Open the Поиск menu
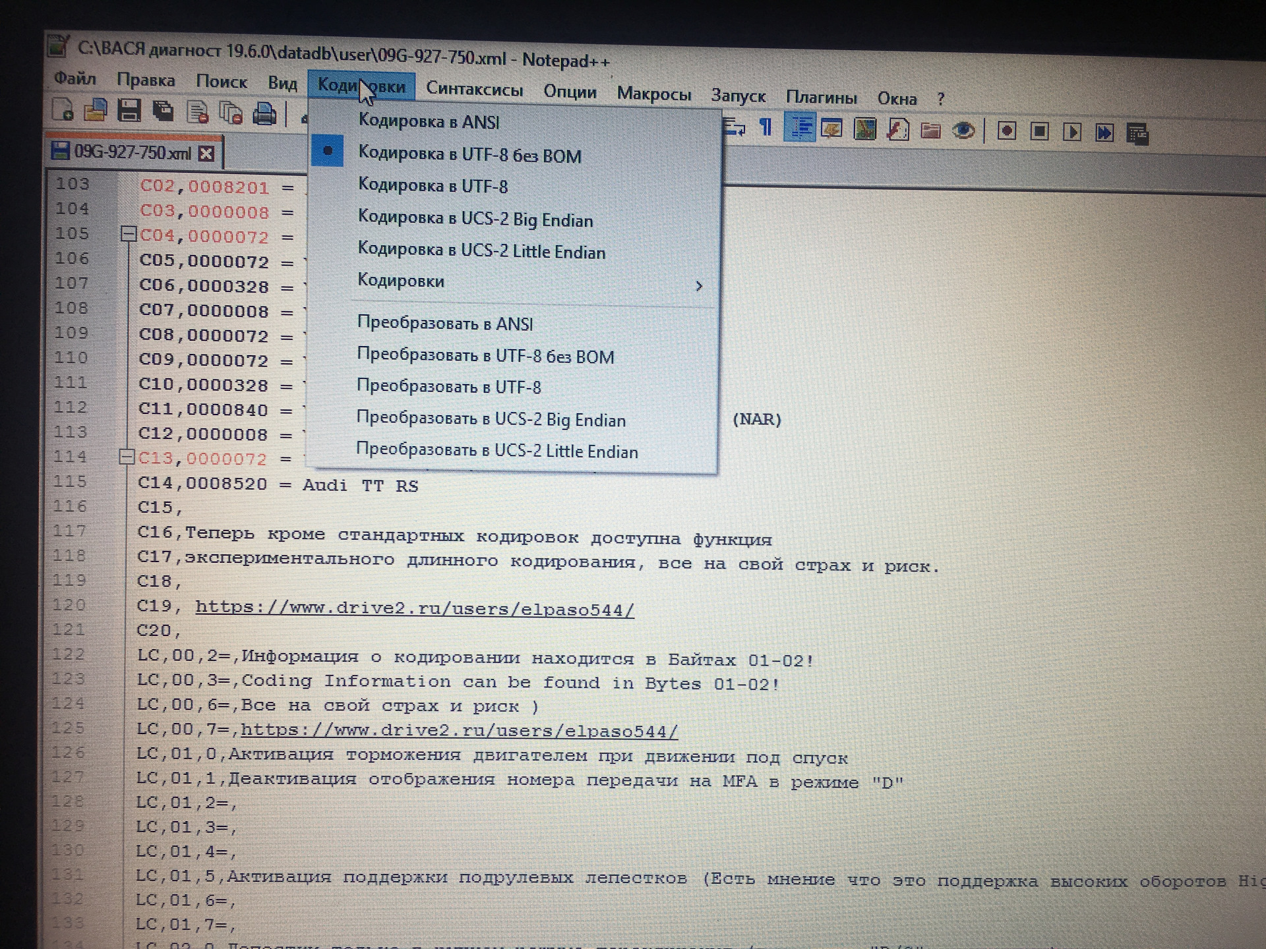The image size is (1266, 949). 222,82
